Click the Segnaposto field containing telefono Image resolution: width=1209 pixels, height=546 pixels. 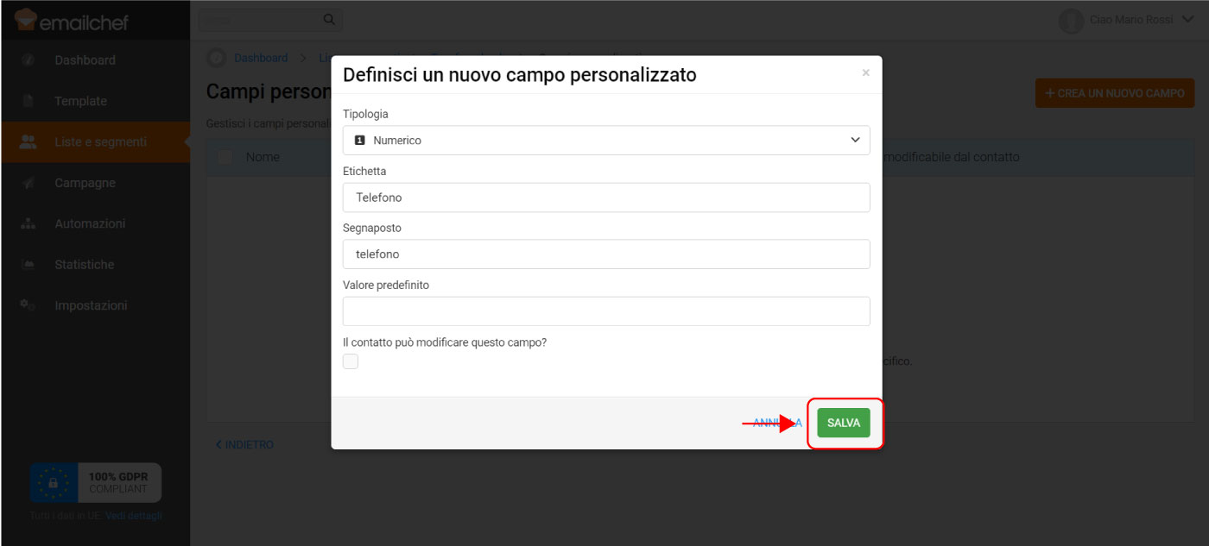pos(606,254)
